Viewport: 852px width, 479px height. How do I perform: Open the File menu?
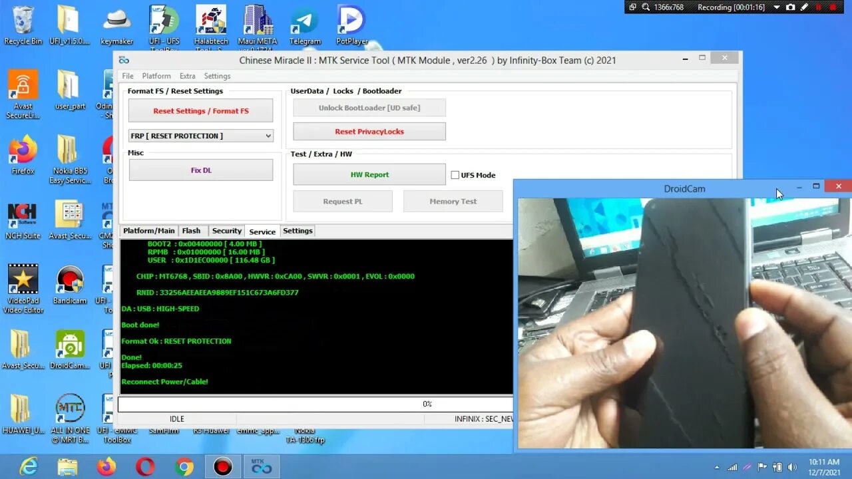pos(128,76)
